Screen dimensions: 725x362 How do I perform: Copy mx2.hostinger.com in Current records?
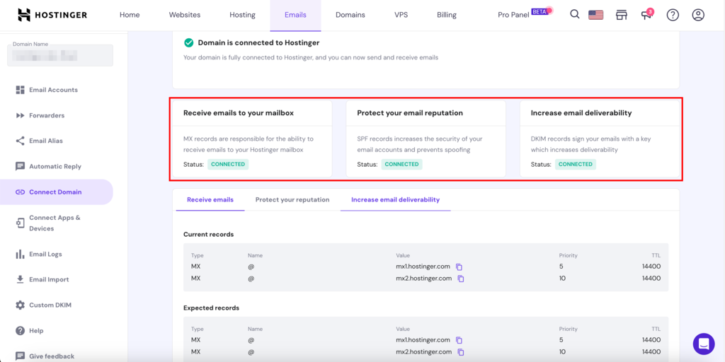coord(461,279)
